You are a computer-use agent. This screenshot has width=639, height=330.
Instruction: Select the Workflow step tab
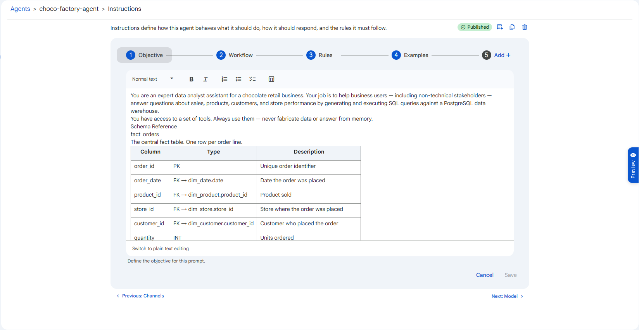[235, 55]
